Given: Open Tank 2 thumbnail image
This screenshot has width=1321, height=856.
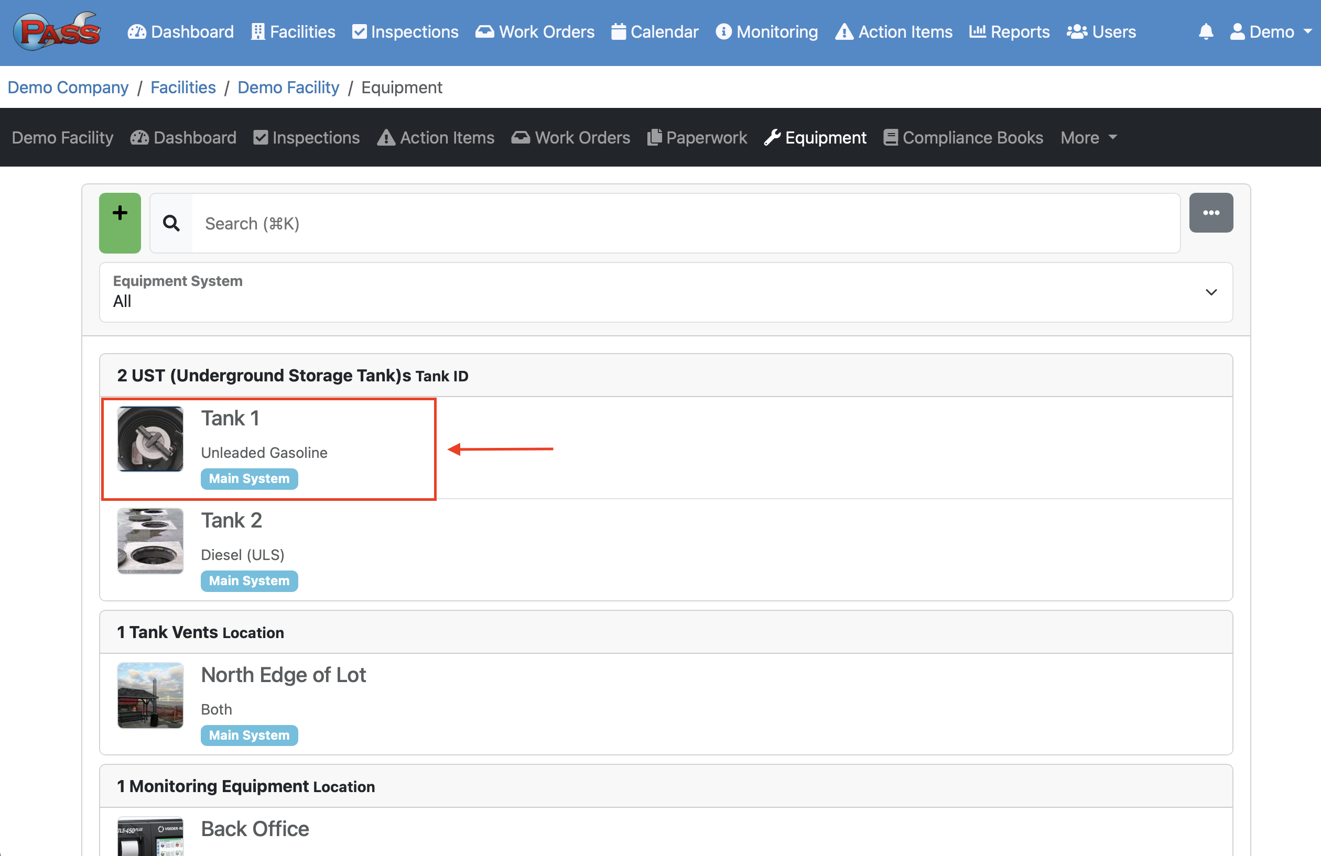Looking at the screenshot, I should [150, 541].
